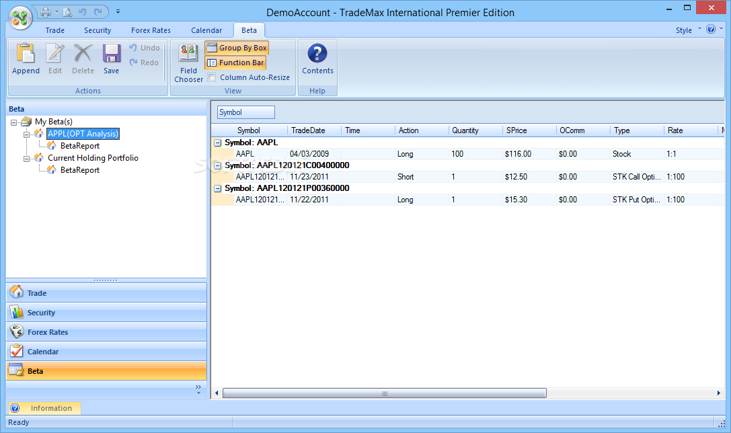This screenshot has height=433, width=731.
Task: Click the Append clipboard icon
Action: click(x=26, y=53)
